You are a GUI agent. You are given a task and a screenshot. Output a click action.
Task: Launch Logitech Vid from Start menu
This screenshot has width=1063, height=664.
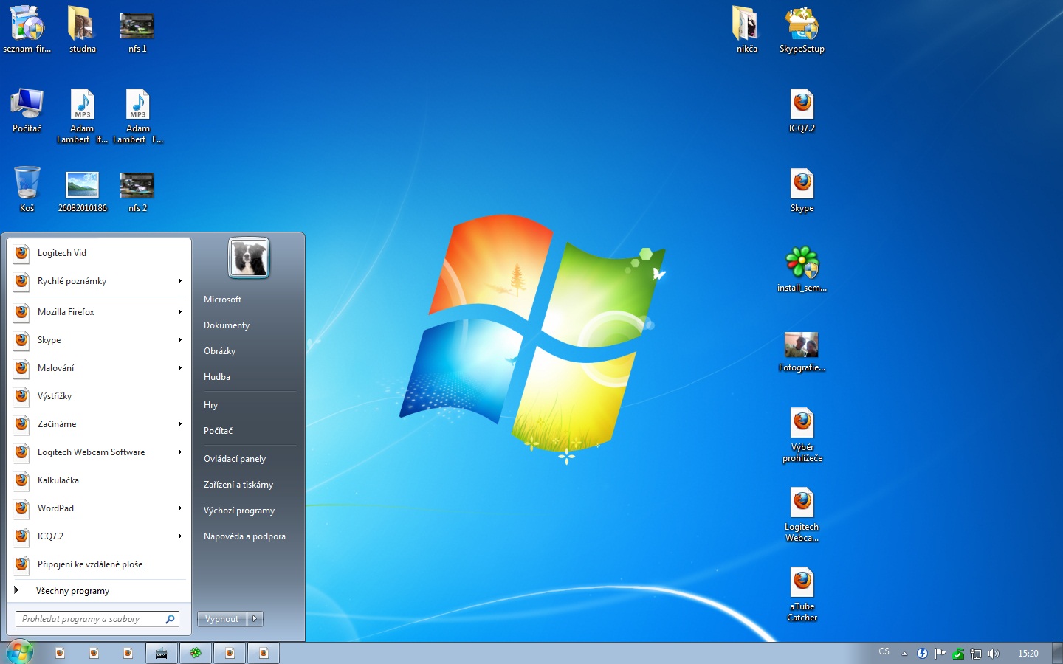pyautogui.click(x=99, y=253)
